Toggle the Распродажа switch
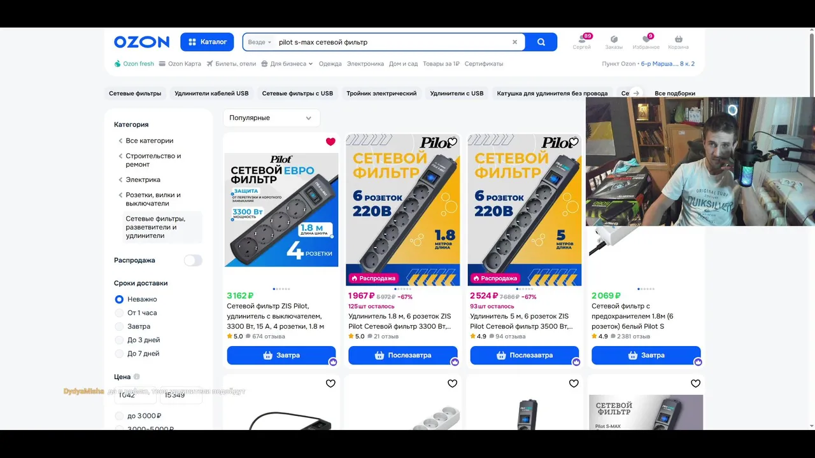The height and width of the screenshot is (458, 815). [193, 260]
